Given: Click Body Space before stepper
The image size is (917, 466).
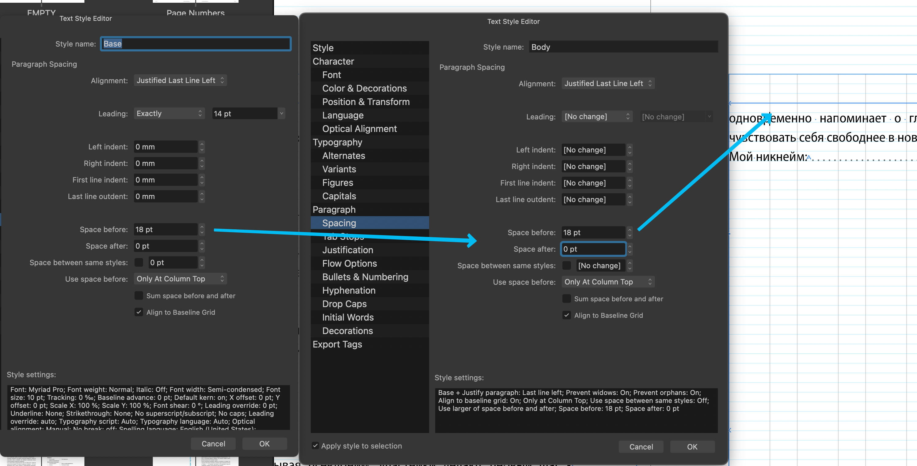Looking at the screenshot, I should pos(630,232).
